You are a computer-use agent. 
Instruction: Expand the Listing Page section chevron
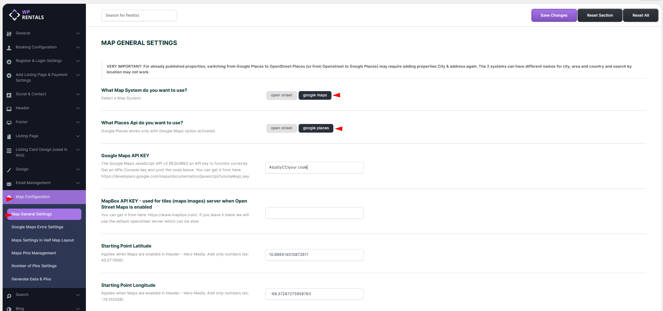78,136
